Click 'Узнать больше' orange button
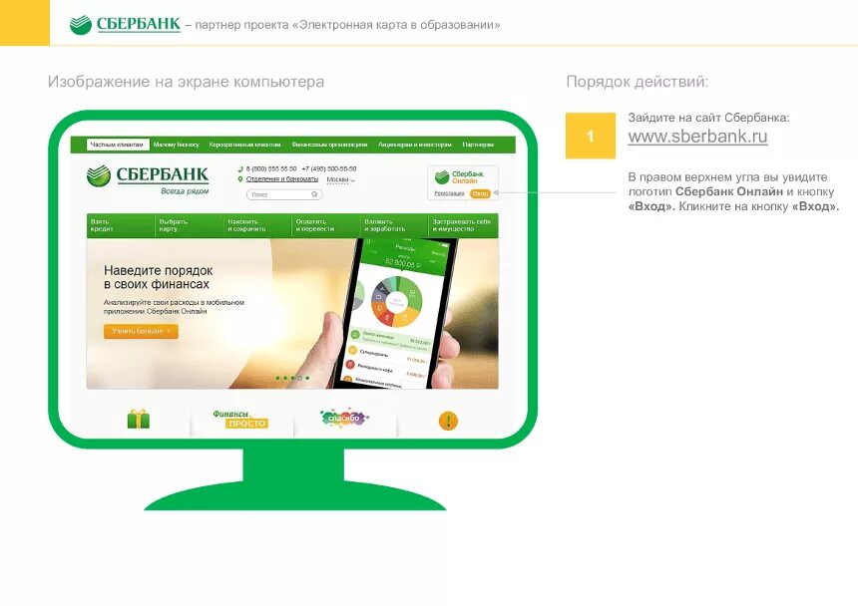The image size is (858, 606). point(141,331)
